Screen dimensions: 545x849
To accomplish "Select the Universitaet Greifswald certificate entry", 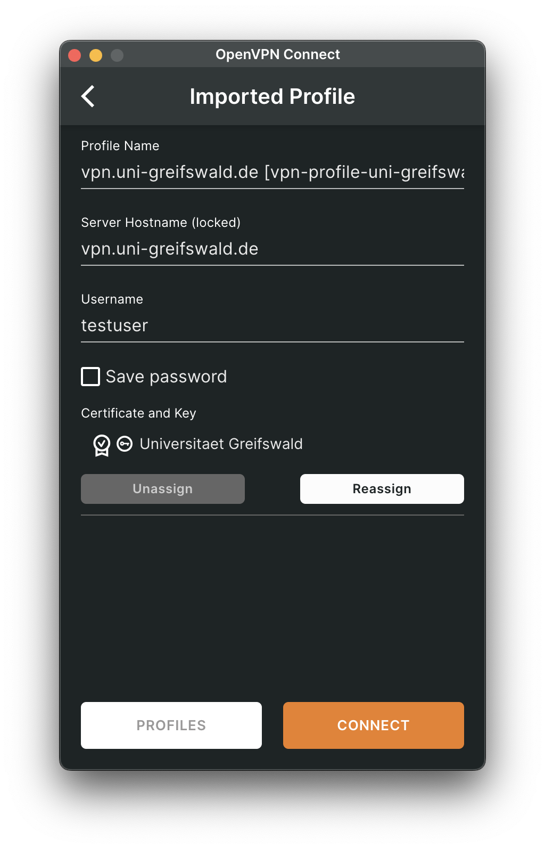I will [x=221, y=444].
